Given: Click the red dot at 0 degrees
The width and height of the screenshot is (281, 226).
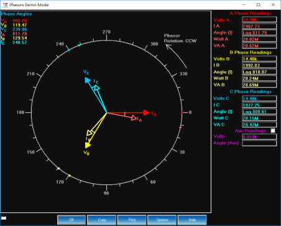Looking at the screenshot, I should click(x=182, y=112).
